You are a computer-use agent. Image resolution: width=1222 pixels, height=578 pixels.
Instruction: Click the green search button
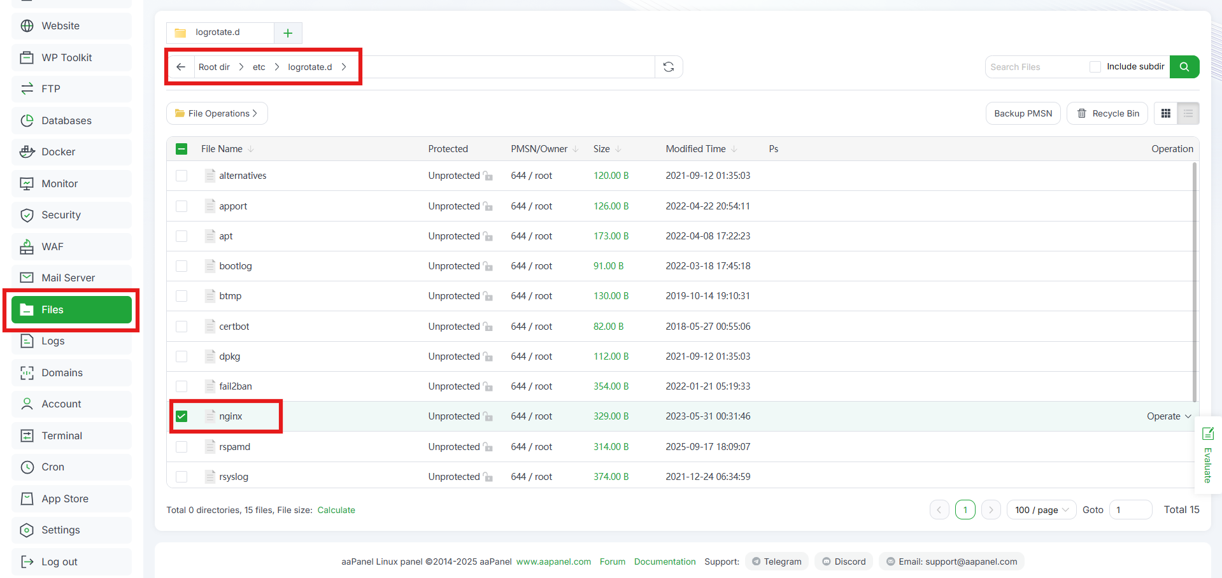click(x=1184, y=67)
